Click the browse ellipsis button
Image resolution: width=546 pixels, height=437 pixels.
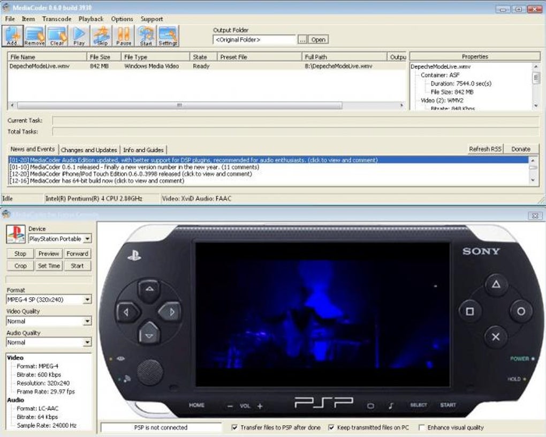click(302, 40)
